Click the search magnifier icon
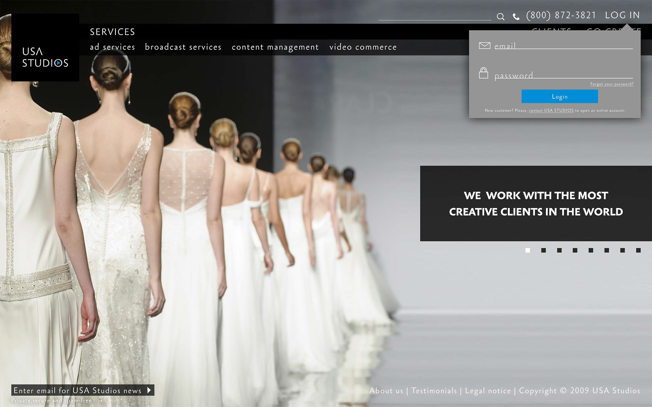 (500, 17)
